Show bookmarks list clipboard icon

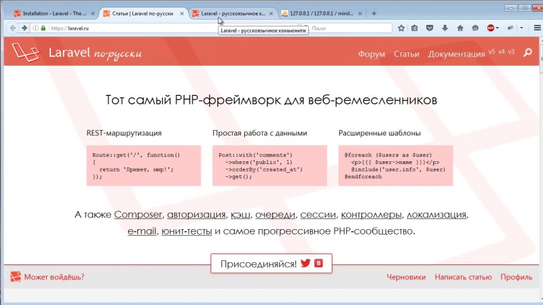(415, 28)
